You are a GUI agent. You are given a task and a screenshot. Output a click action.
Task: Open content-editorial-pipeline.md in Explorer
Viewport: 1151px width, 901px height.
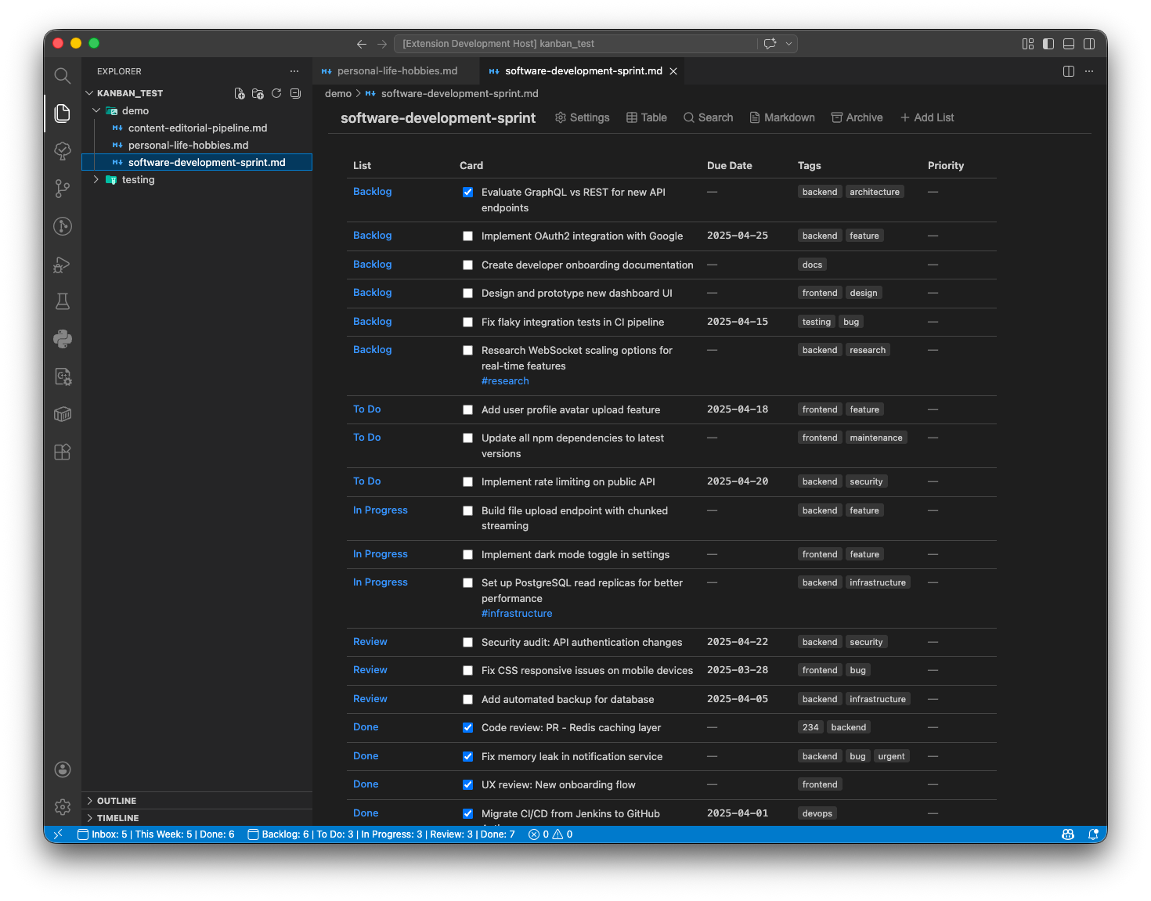pos(197,128)
